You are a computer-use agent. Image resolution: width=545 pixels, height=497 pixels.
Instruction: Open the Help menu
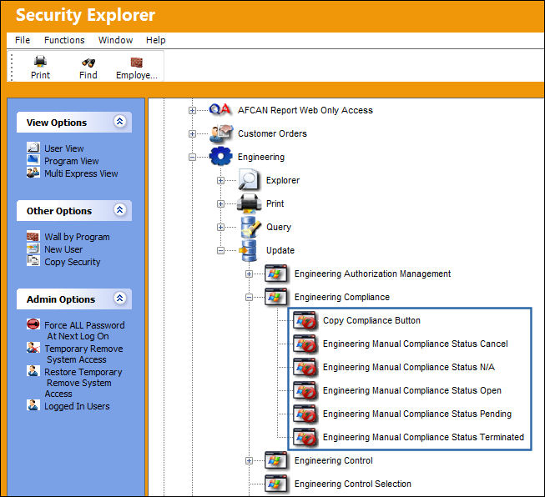point(156,40)
